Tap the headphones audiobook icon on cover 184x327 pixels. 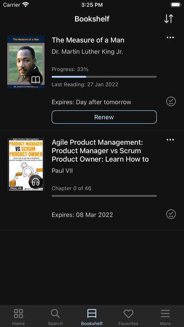[36, 182]
